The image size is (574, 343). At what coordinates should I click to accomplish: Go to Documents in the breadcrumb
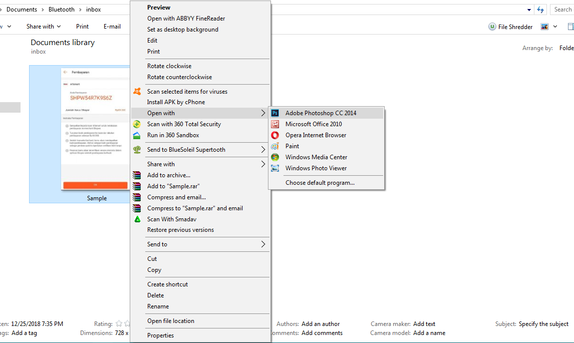tap(22, 10)
